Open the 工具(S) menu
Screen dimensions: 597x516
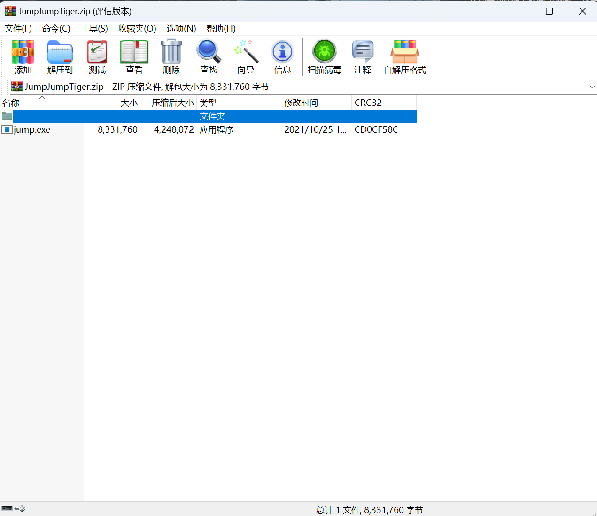point(94,29)
